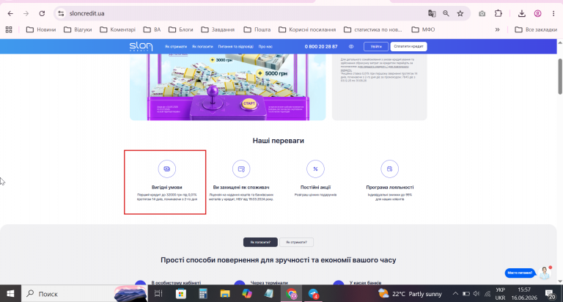This screenshot has height=302, width=563.
Task: Bookmark this page with the star
Action: tap(460, 14)
